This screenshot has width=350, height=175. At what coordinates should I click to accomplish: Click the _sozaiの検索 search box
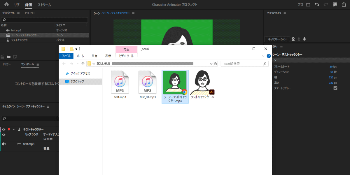[244, 64]
